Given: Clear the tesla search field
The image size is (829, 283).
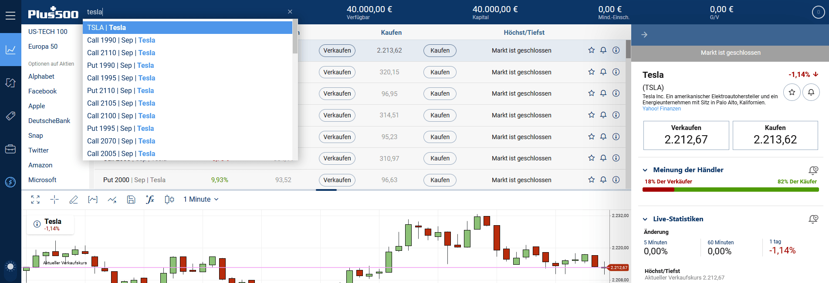Looking at the screenshot, I should pos(290,12).
